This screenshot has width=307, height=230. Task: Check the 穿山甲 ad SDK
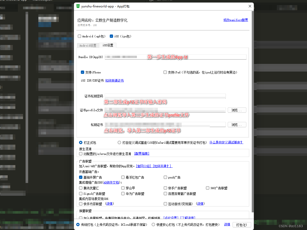pyautogui.click(x=123, y=188)
